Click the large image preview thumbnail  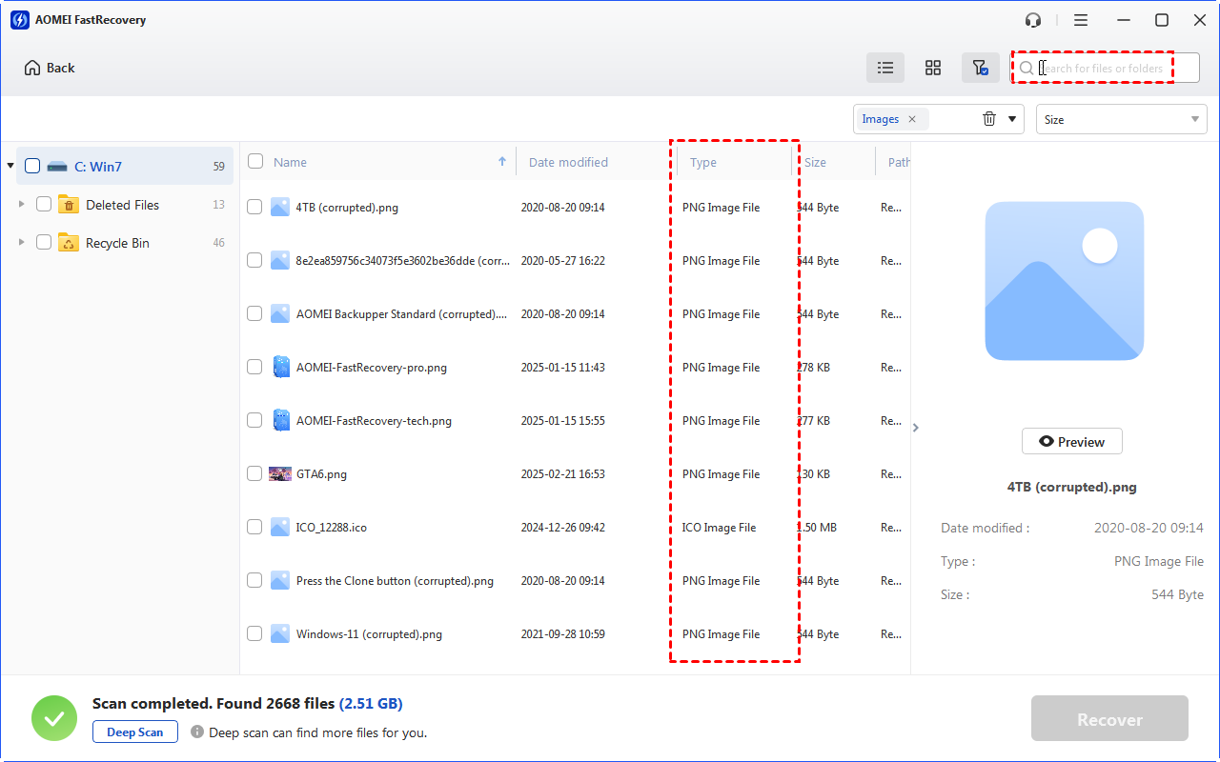1064,281
